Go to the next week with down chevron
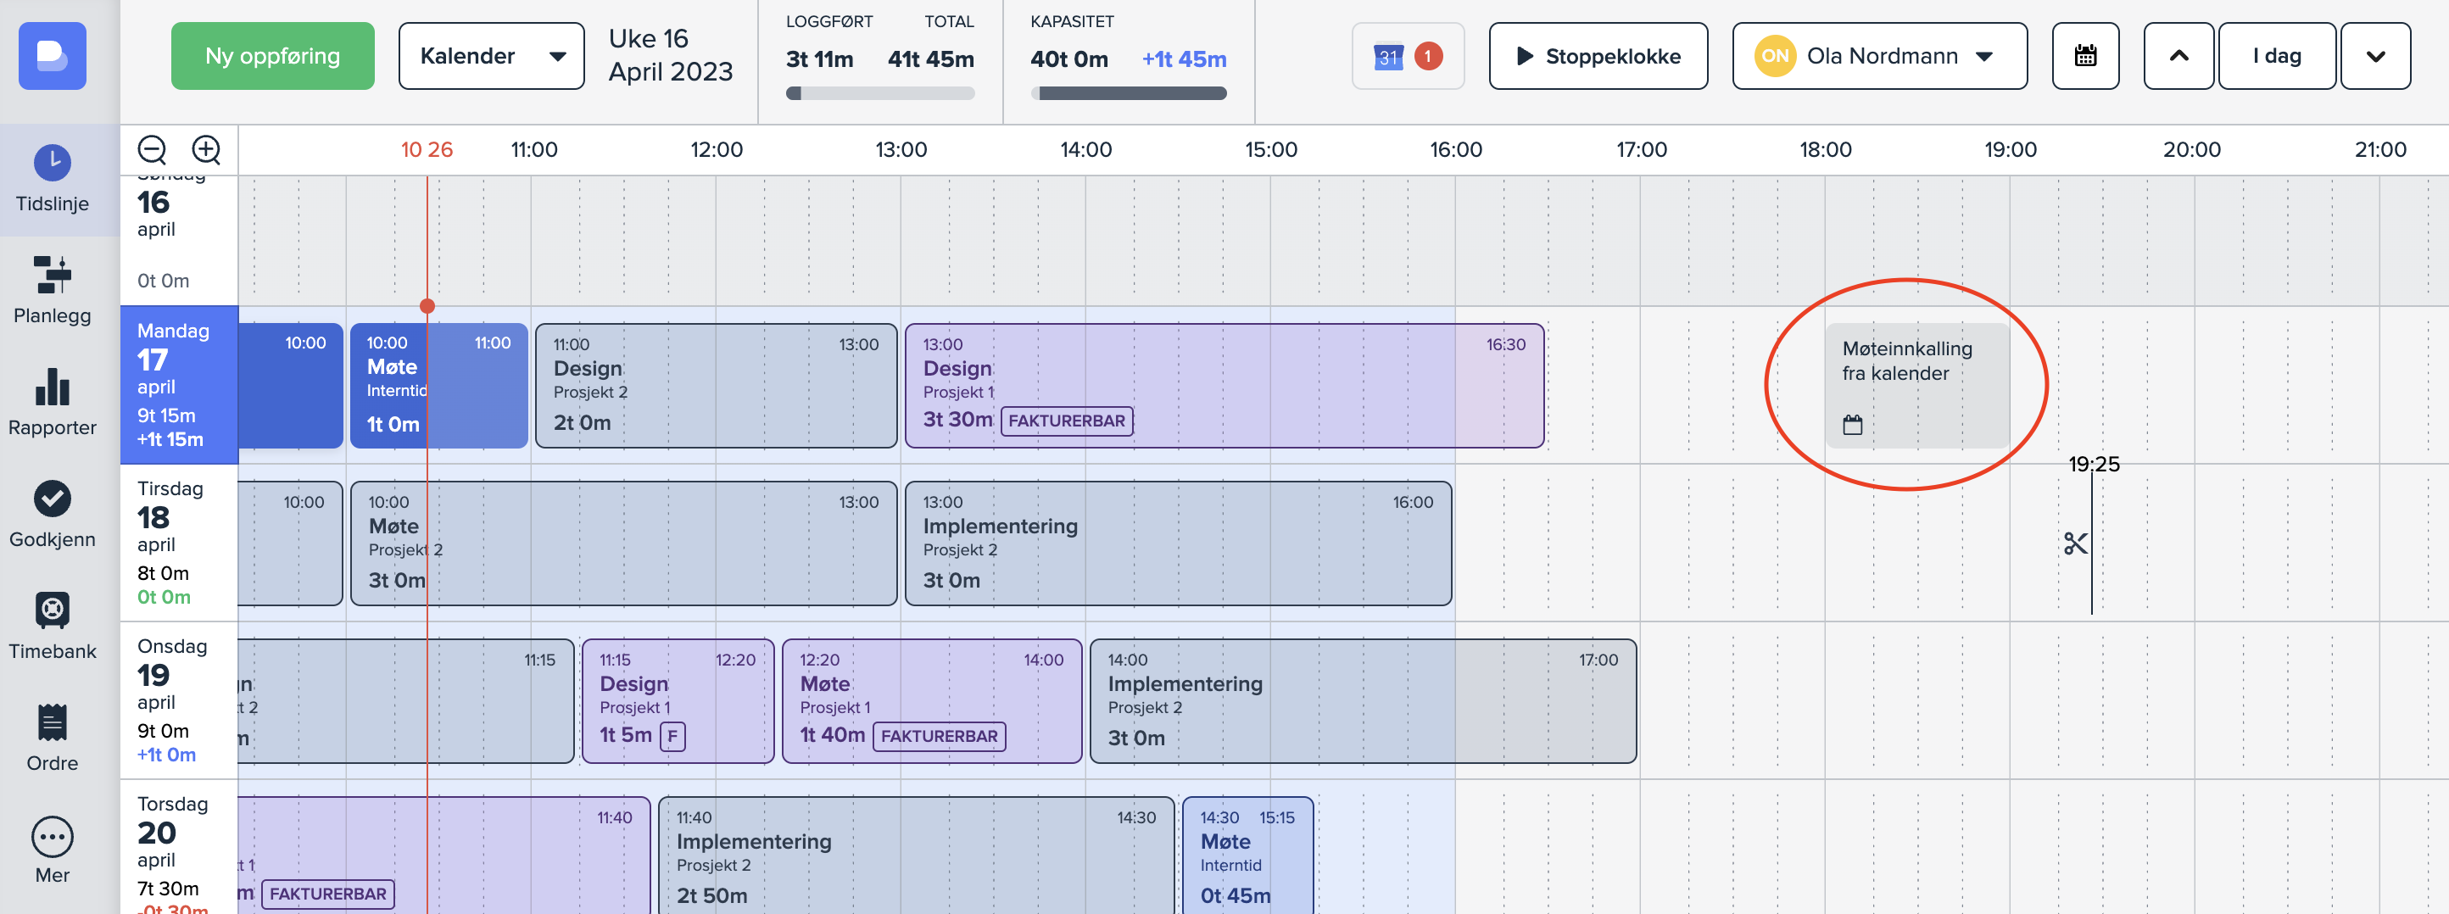The image size is (2449, 914). click(x=2375, y=56)
